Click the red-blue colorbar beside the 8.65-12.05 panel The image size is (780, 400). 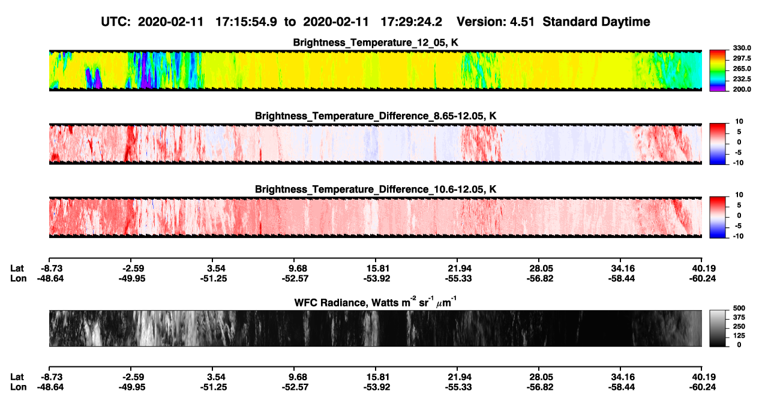coord(718,144)
